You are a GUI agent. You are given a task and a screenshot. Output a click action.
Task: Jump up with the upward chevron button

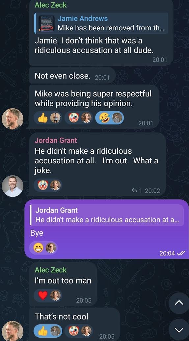179,303
